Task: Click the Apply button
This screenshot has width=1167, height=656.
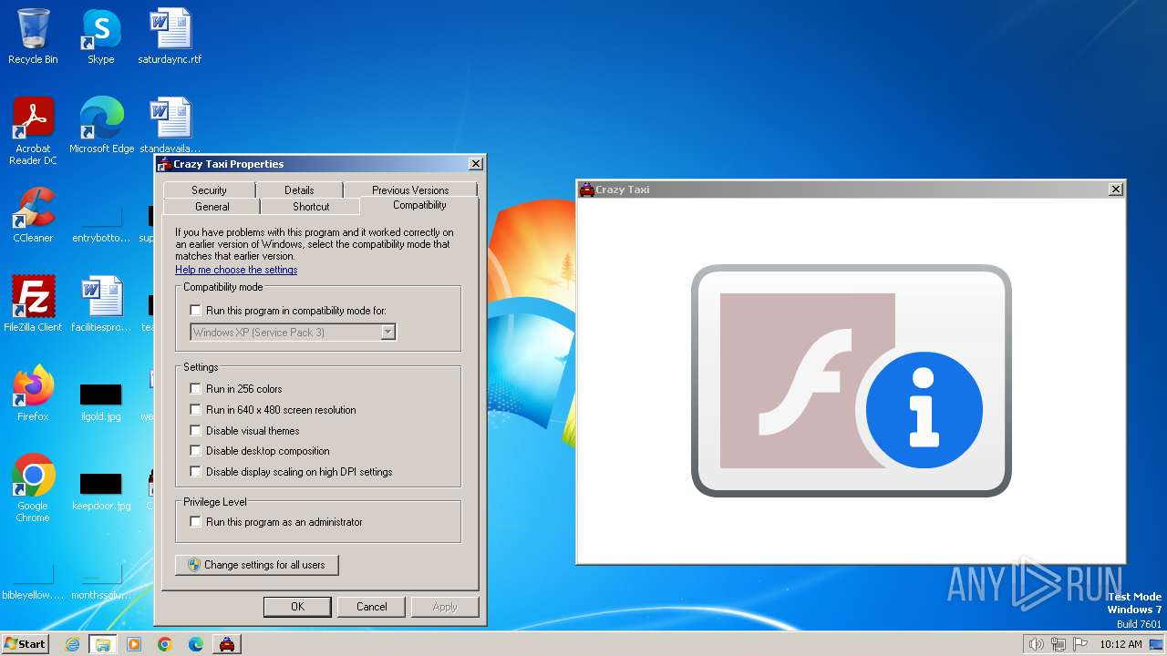Action: [445, 607]
